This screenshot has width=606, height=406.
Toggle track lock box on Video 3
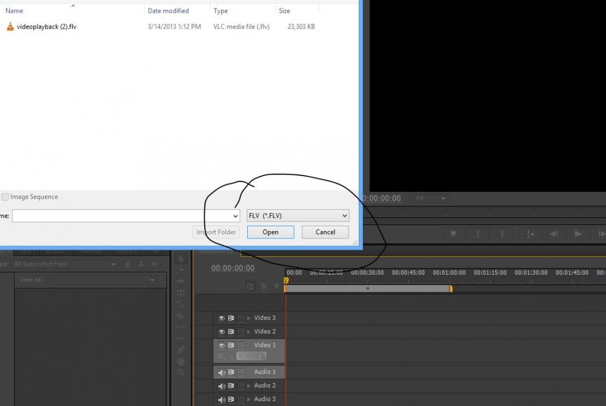tap(241, 318)
